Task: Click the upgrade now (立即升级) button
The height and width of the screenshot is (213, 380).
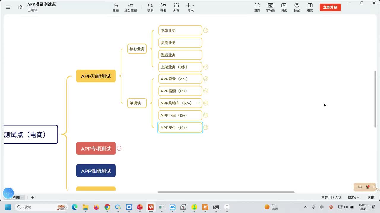Action: (330, 7)
